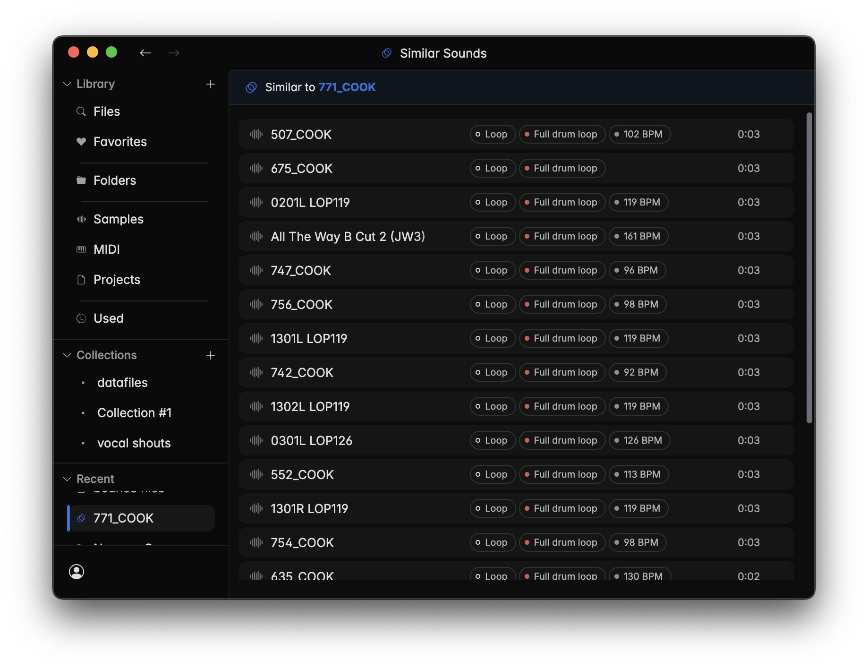Collapse the Library section chevron

click(x=67, y=84)
